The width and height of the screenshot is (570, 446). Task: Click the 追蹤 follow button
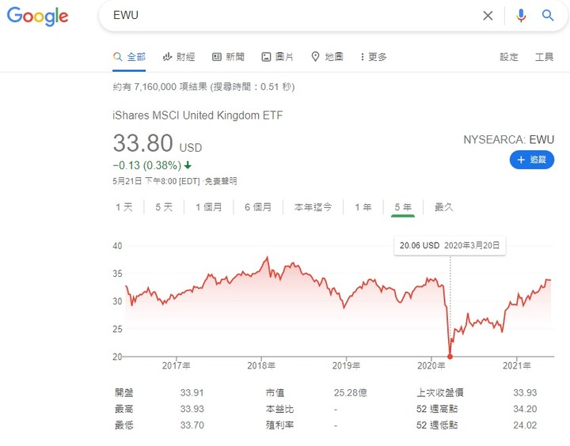point(532,160)
